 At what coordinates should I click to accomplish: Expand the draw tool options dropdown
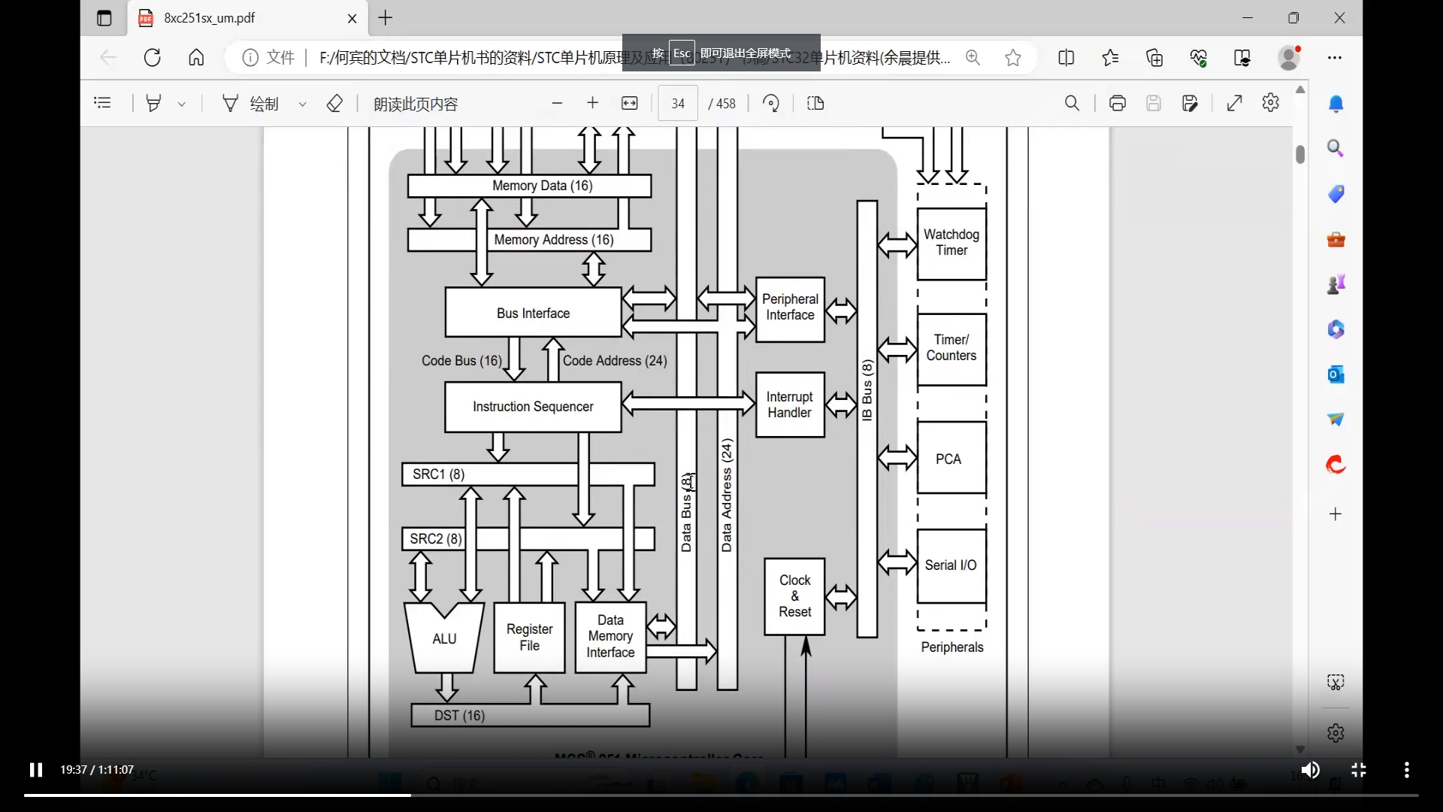(x=302, y=105)
